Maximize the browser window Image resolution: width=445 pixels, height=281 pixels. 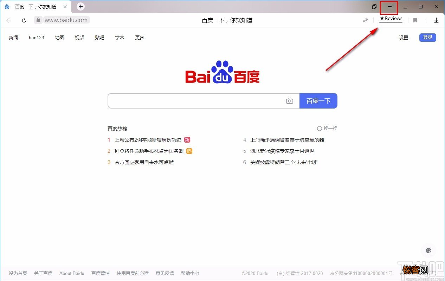coord(421,7)
